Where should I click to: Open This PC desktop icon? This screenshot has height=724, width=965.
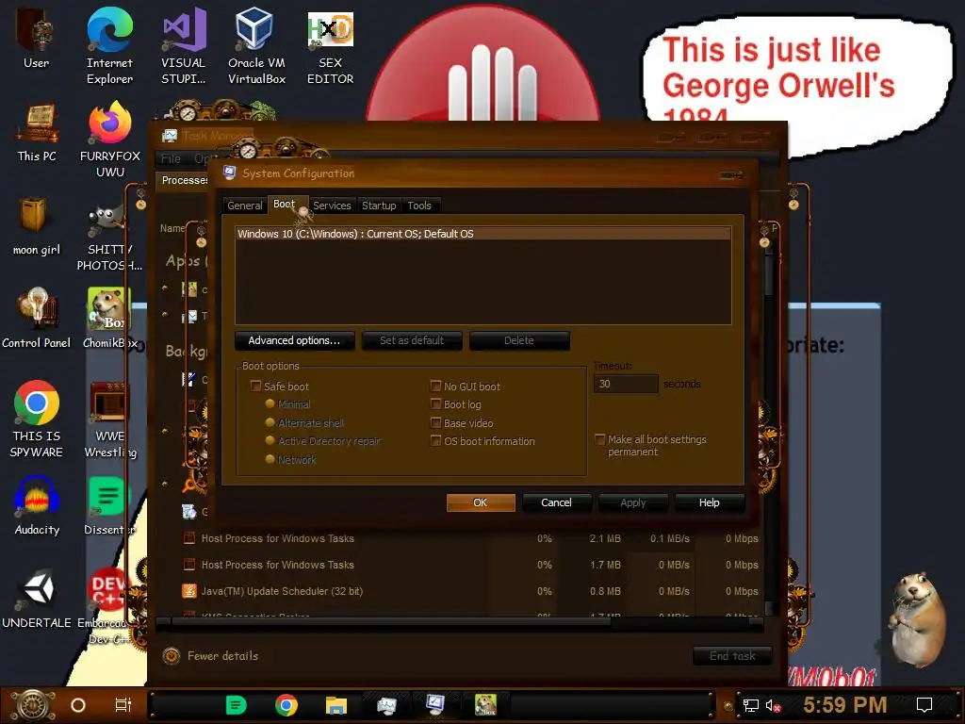point(37,132)
